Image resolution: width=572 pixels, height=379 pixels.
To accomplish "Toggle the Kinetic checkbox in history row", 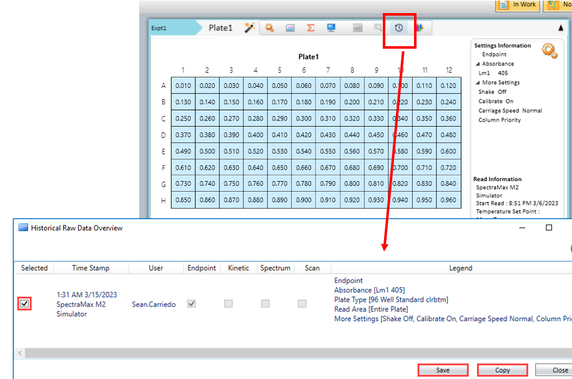I will (229, 303).
